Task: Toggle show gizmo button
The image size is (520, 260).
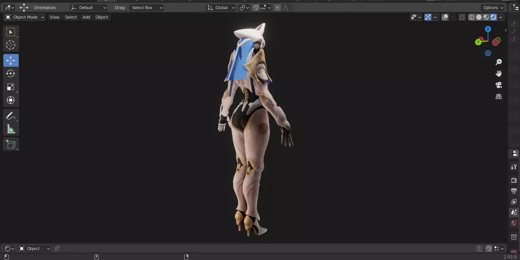Action: [x=428, y=17]
